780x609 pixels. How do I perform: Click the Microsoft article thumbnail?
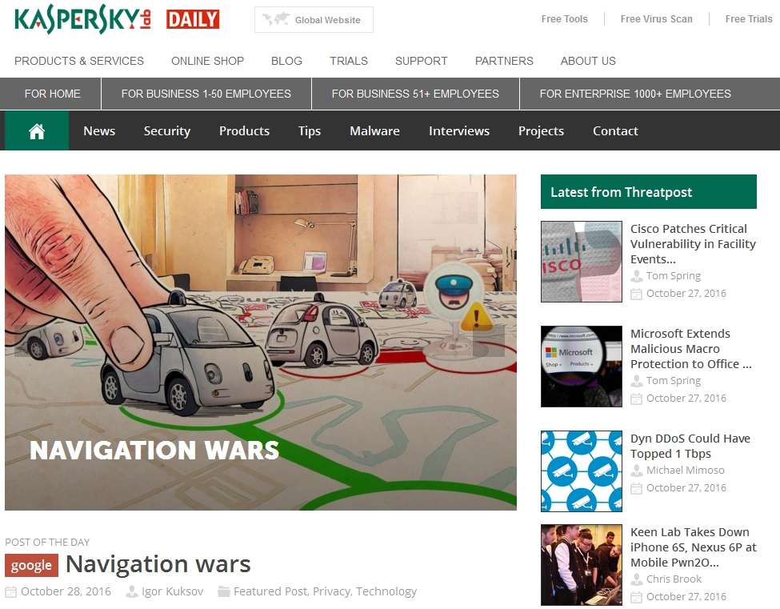582,367
